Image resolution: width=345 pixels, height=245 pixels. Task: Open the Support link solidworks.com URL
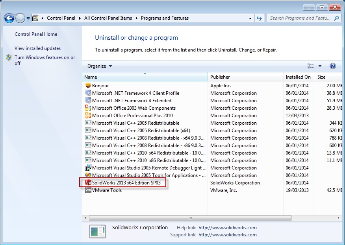pos(228,235)
